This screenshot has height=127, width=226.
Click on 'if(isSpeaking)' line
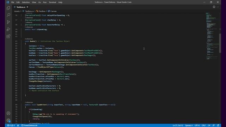(36, 109)
